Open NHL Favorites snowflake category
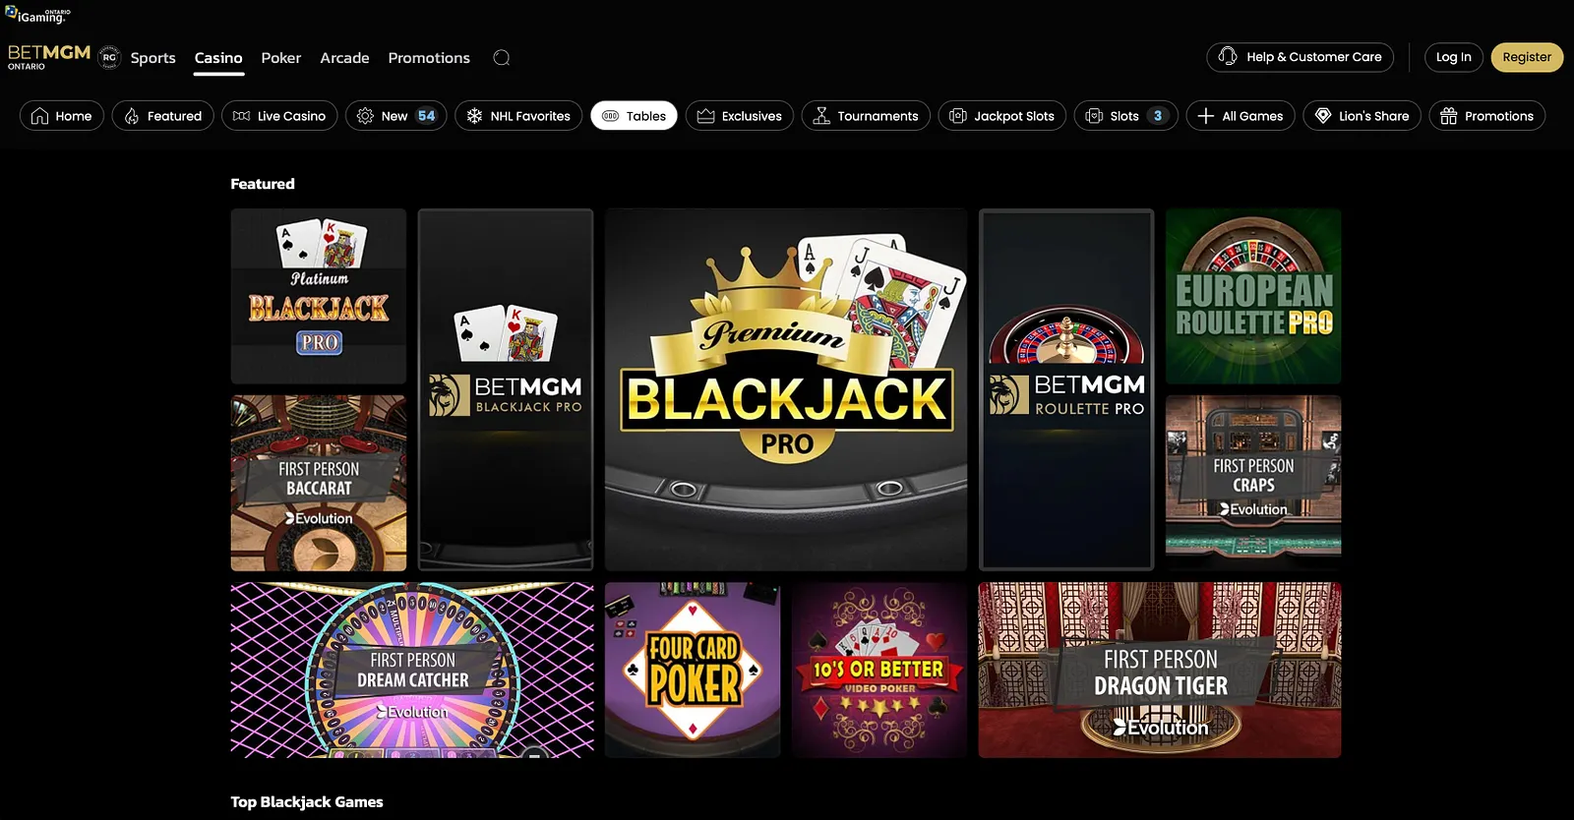This screenshot has width=1574, height=820. [518, 116]
